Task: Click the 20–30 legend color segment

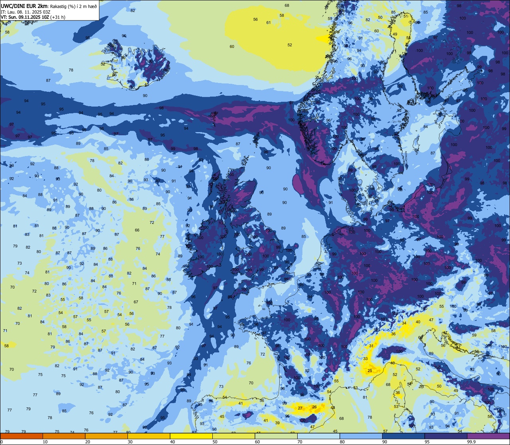Action: [x=106, y=436]
